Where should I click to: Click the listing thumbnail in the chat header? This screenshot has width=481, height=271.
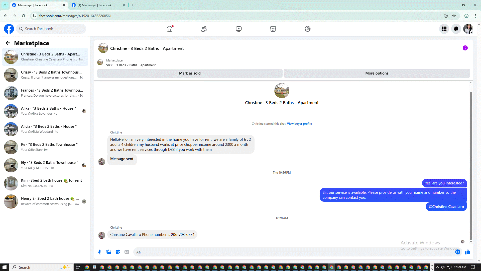click(x=103, y=48)
